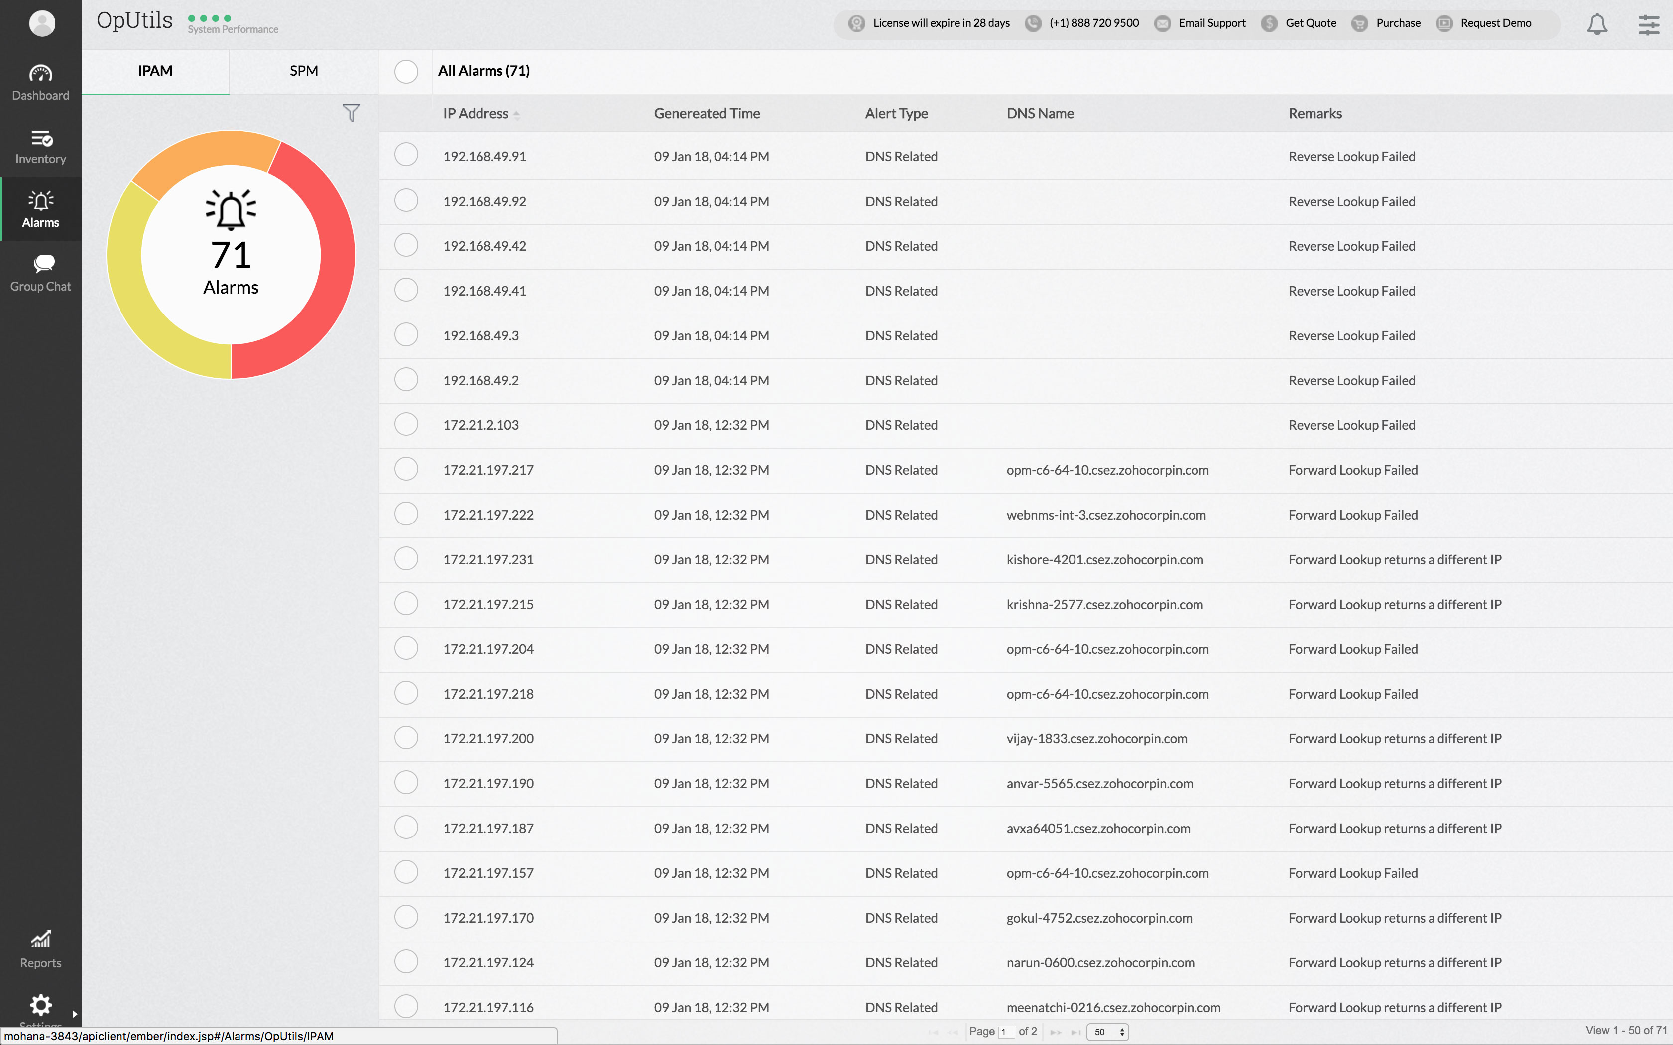Select the IPAM tab
The width and height of the screenshot is (1673, 1045).
[x=155, y=71]
